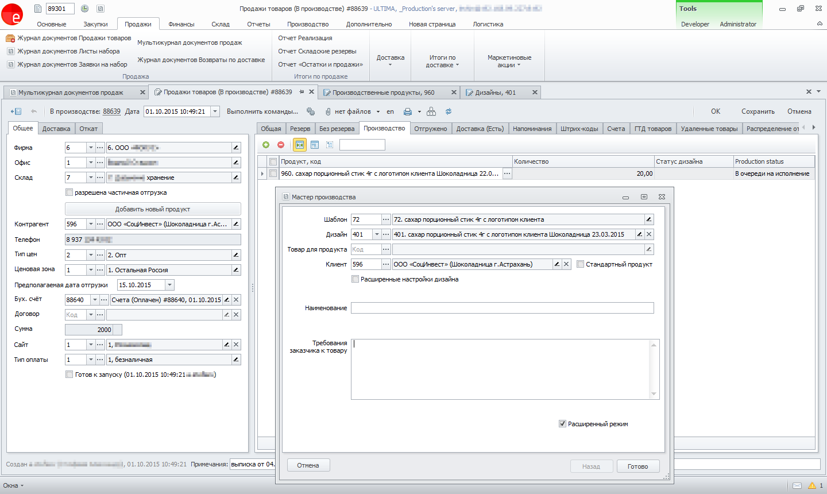The image size is (827, 494).
Task: Check разрешена частичная отгрузка option
Action: pos(69,192)
